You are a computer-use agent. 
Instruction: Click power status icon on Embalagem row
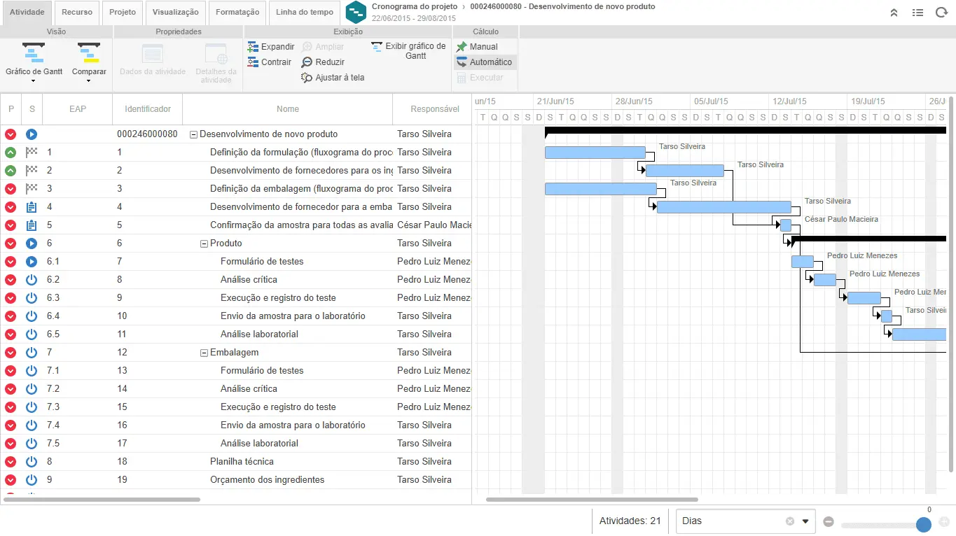pyautogui.click(x=32, y=353)
